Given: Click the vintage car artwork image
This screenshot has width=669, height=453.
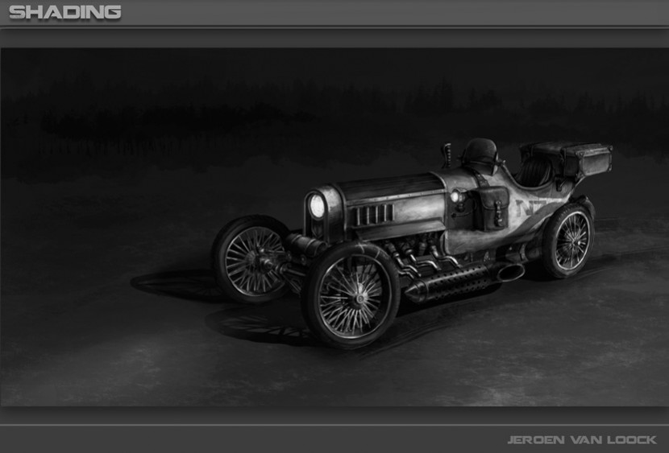Looking at the screenshot, I should point(334,227).
